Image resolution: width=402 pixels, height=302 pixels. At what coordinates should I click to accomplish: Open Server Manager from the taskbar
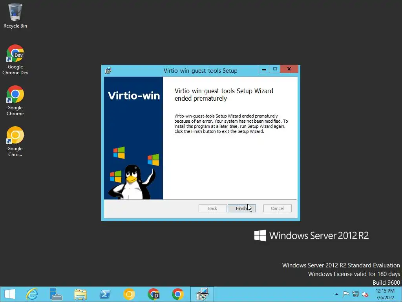click(56, 294)
